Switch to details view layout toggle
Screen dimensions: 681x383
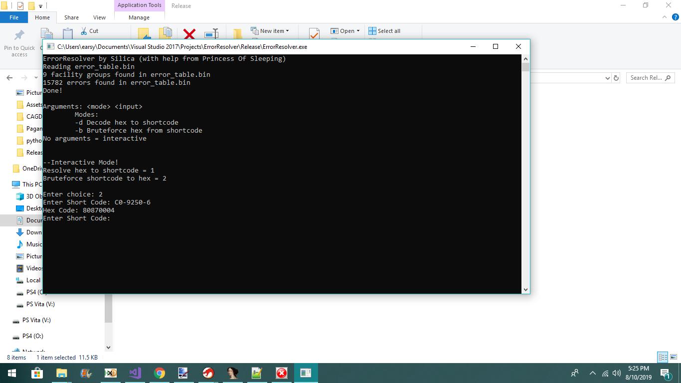coord(663,357)
